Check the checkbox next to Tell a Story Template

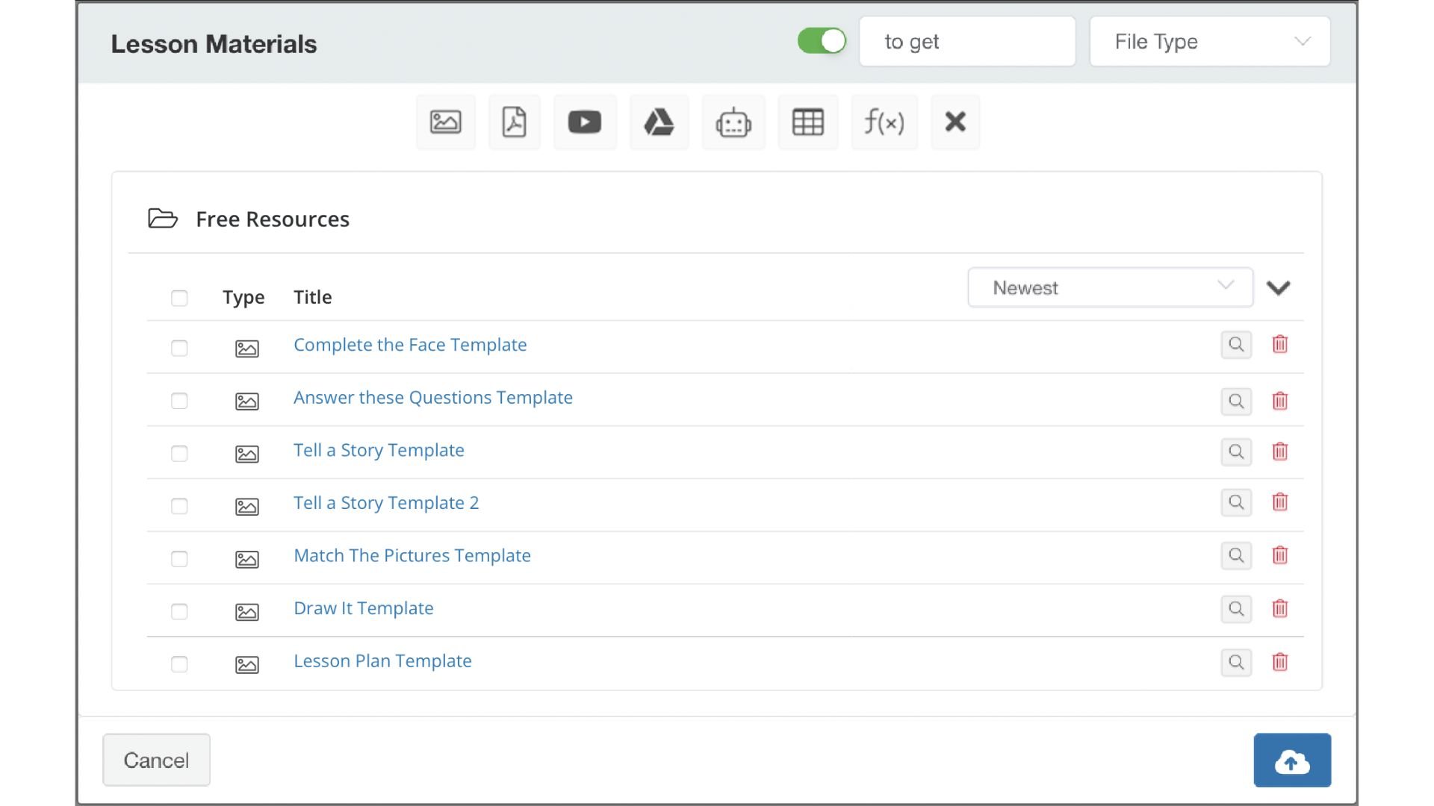179,453
